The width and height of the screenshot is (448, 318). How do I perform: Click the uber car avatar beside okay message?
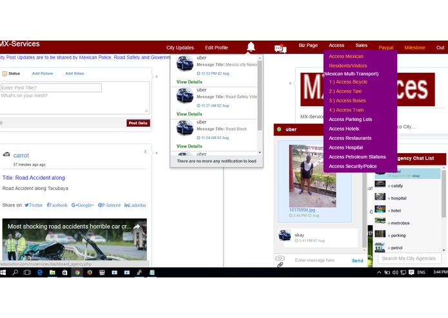pyautogui.click(x=284, y=236)
